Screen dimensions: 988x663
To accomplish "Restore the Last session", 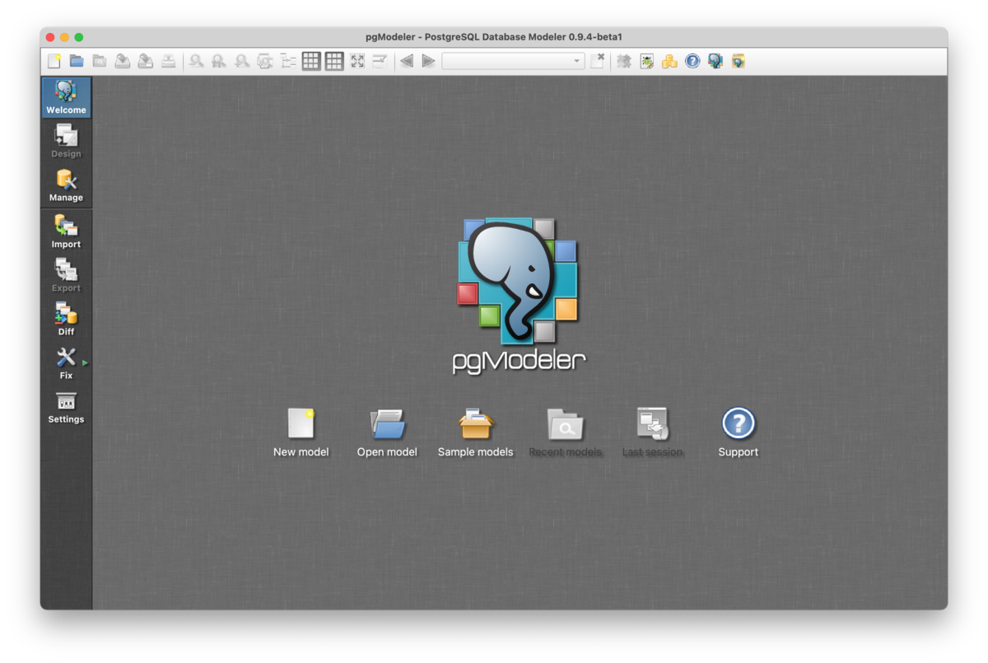I will point(653,433).
